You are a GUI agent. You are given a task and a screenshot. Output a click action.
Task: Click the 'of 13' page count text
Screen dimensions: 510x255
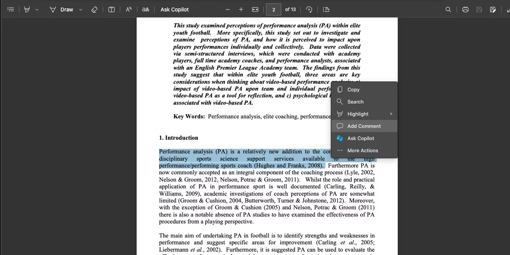click(x=290, y=10)
